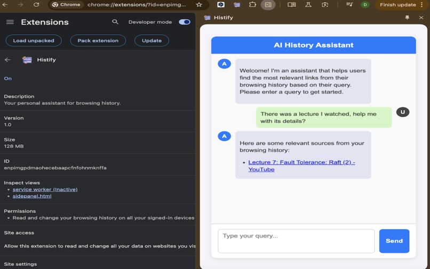
Task: Click the assistant avatar beside relevant sources reply
Action: tap(224, 136)
